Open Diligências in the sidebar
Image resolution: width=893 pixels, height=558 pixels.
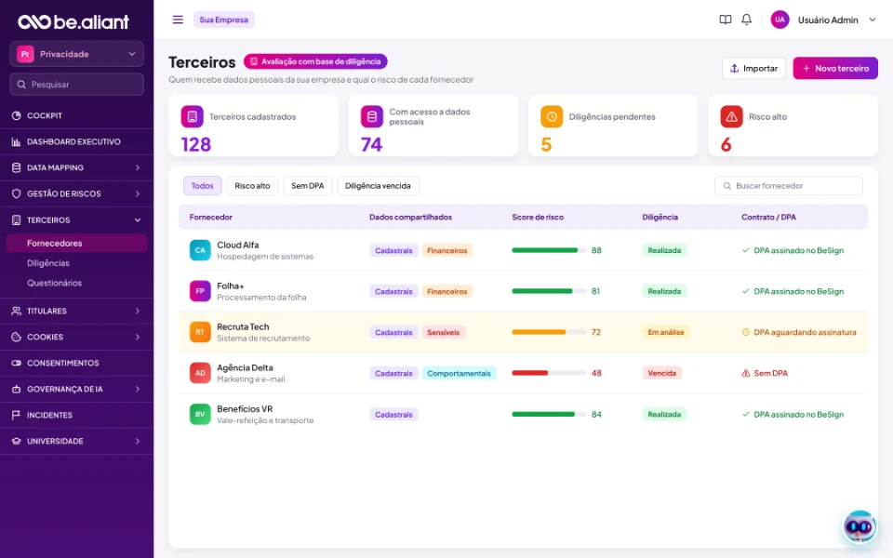point(48,263)
